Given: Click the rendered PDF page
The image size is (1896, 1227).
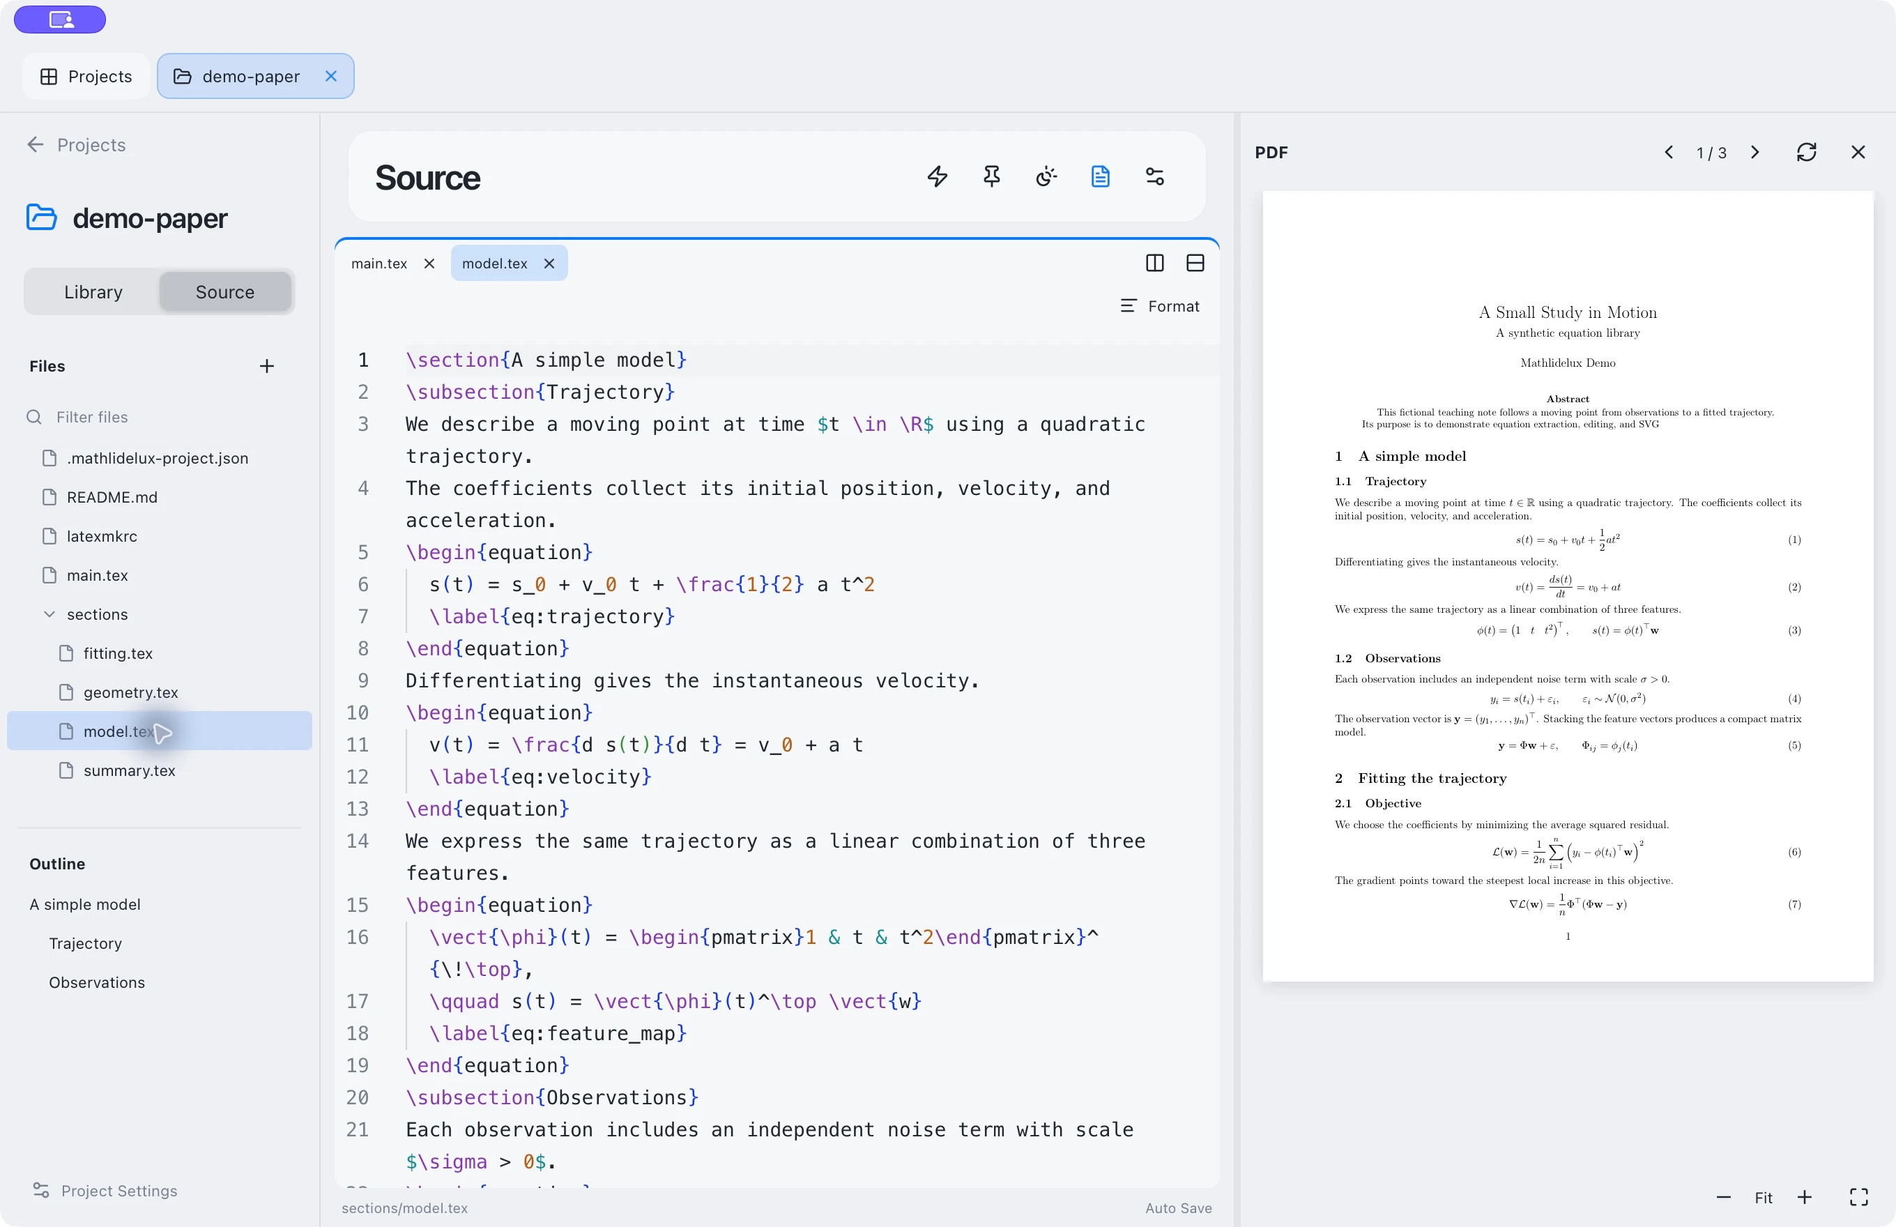Looking at the screenshot, I should (x=1568, y=586).
